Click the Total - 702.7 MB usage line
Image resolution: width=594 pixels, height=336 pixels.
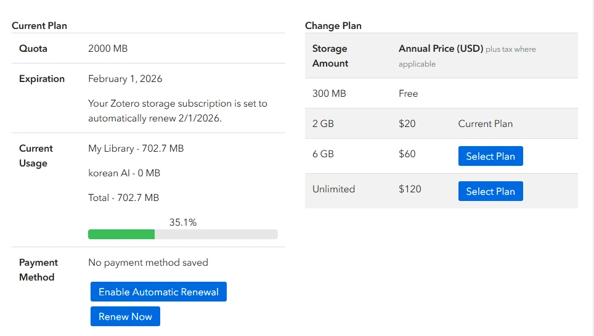click(x=123, y=198)
